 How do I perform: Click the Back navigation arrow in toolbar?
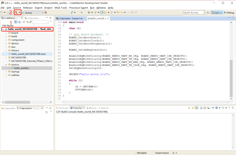pos(122,12)
